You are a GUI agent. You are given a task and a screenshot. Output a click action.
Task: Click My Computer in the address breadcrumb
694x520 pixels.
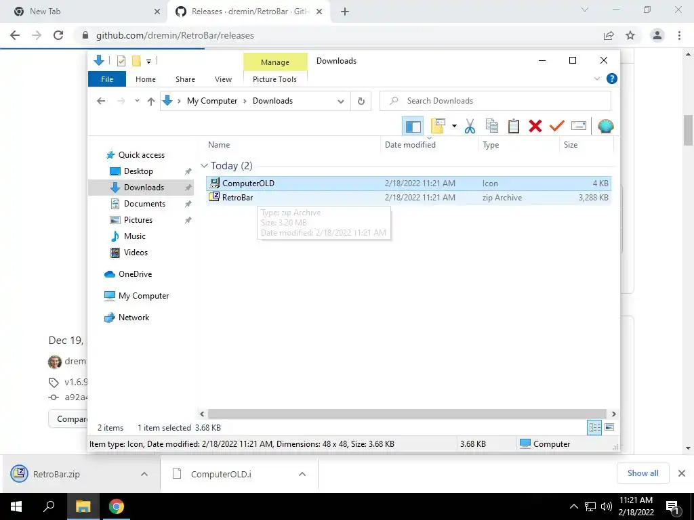click(x=212, y=101)
